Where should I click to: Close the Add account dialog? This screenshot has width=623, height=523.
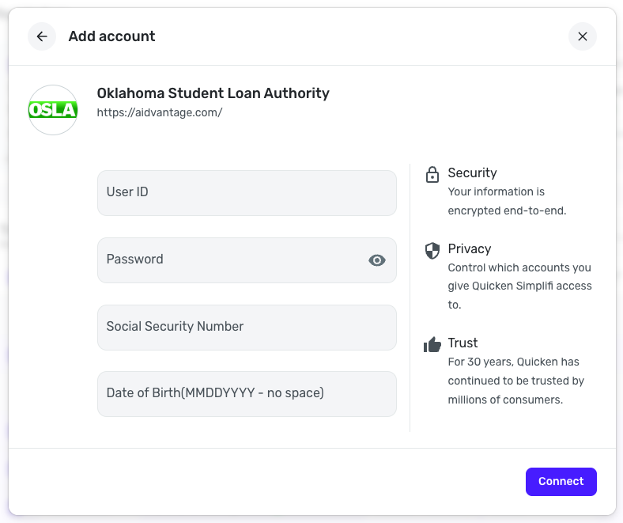coord(583,36)
